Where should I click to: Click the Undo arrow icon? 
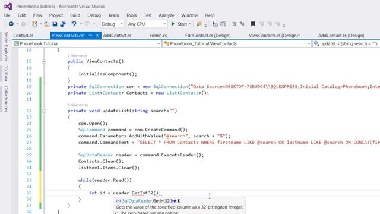[74, 24]
